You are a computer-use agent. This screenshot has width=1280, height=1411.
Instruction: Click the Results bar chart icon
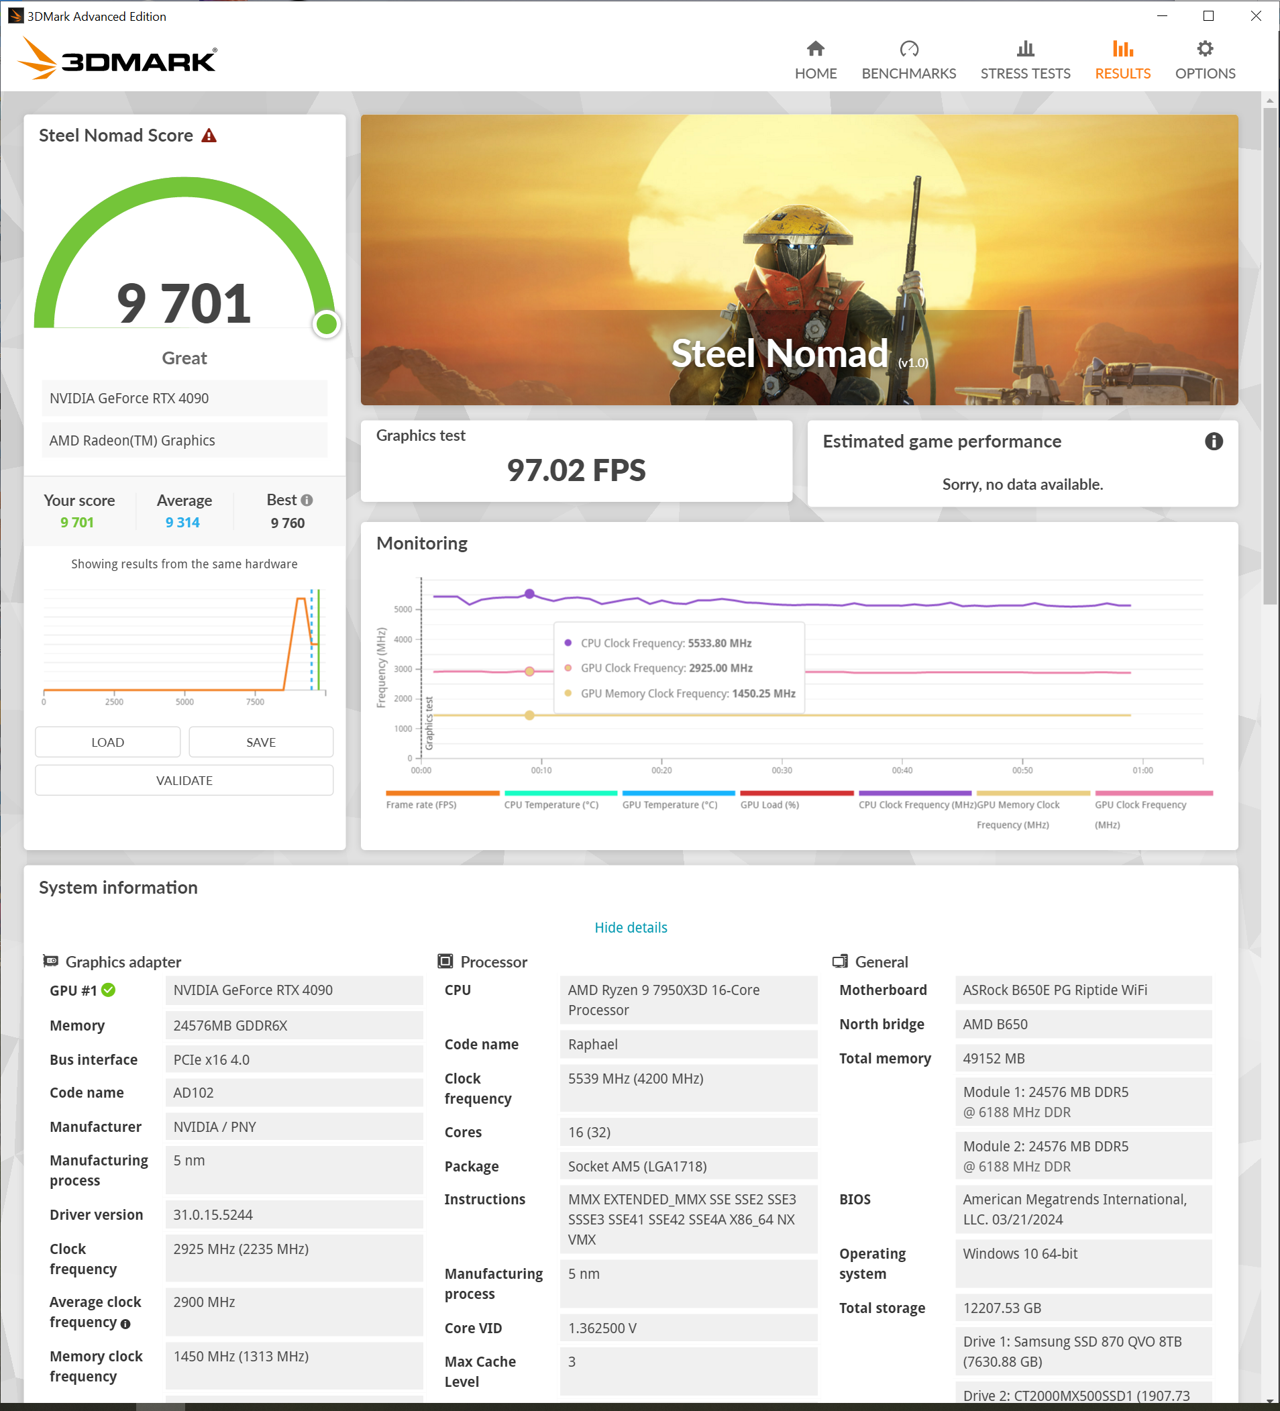pos(1122,48)
